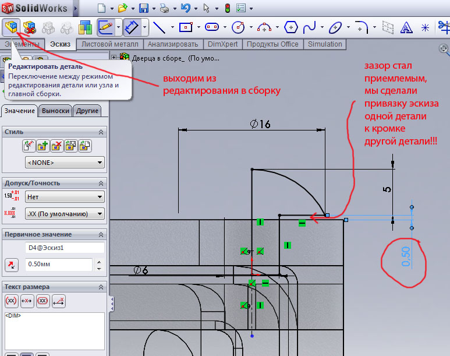Image resolution: width=450 pixels, height=356 pixels.
Task: Select the Polygon sketch tool
Action: pyautogui.click(x=291, y=27)
